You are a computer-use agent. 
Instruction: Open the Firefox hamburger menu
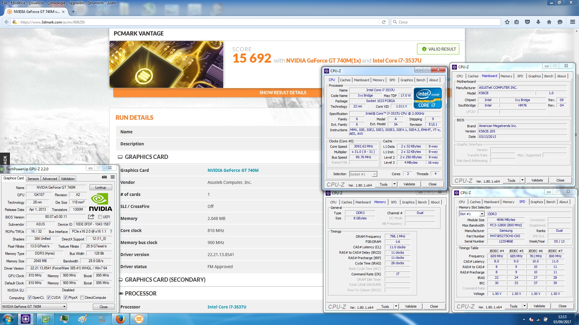click(572, 22)
